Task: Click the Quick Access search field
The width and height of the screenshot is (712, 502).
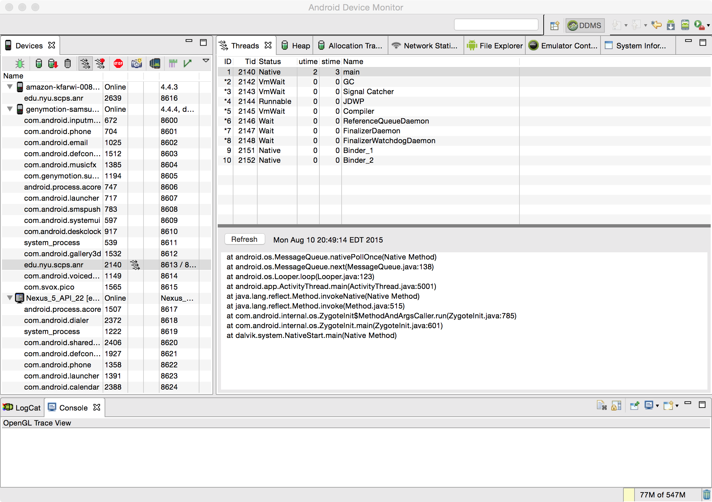Action: click(496, 25)
